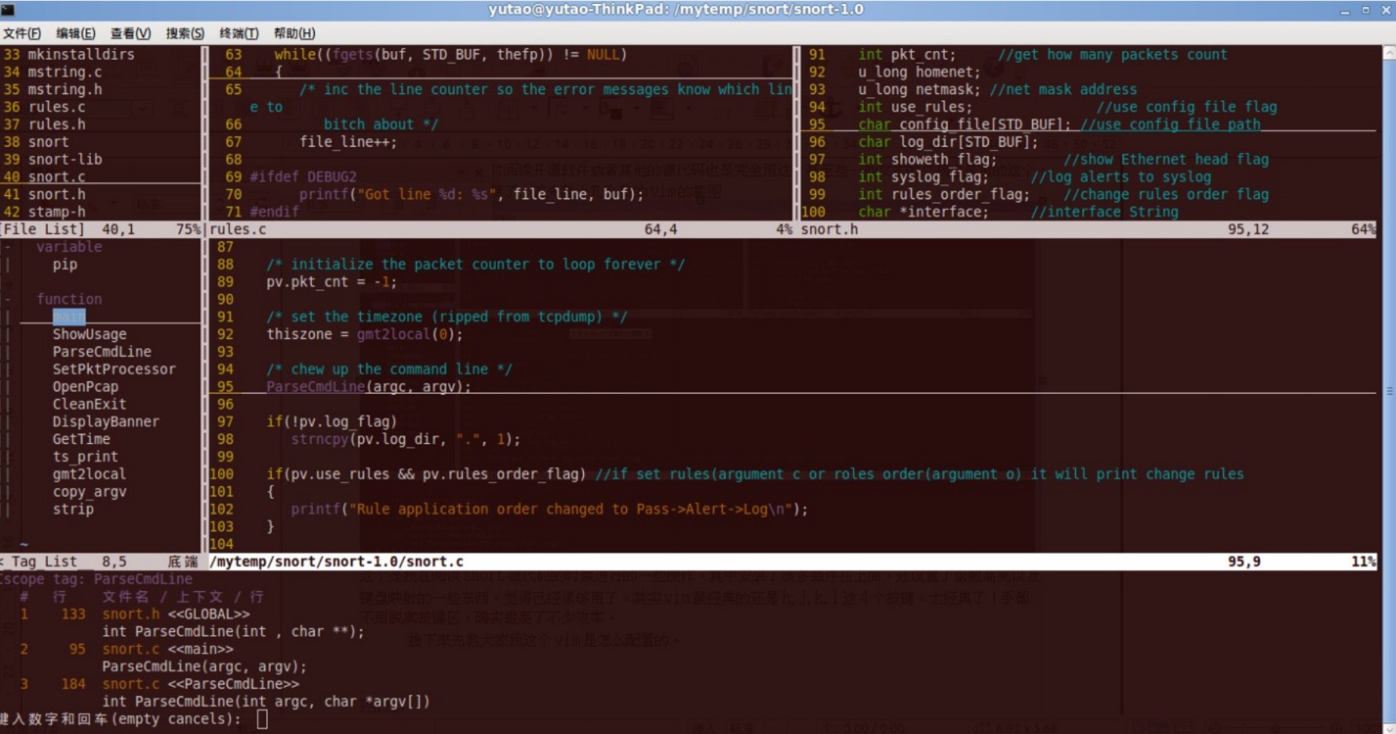The height and width of the screenshot is (734, 1396).
Task: Open the 终端(T) menu
Action: (x=239, y=33)
